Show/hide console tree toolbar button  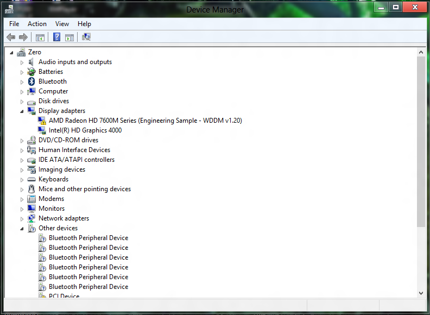coord(40,37)
